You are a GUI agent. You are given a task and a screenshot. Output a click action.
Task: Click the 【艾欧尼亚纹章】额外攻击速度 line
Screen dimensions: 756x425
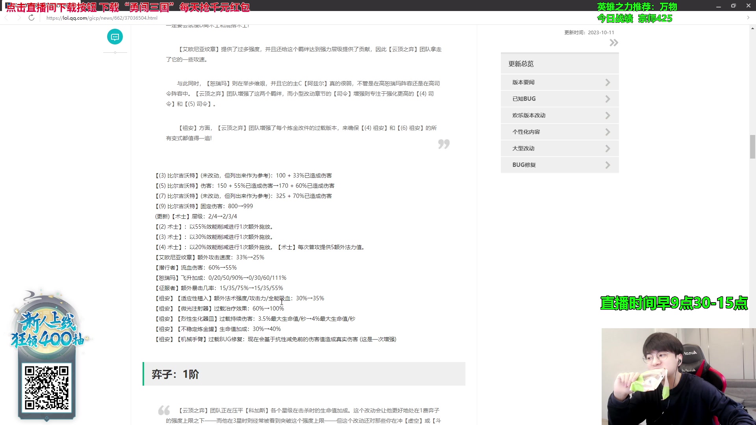[209, 257]
